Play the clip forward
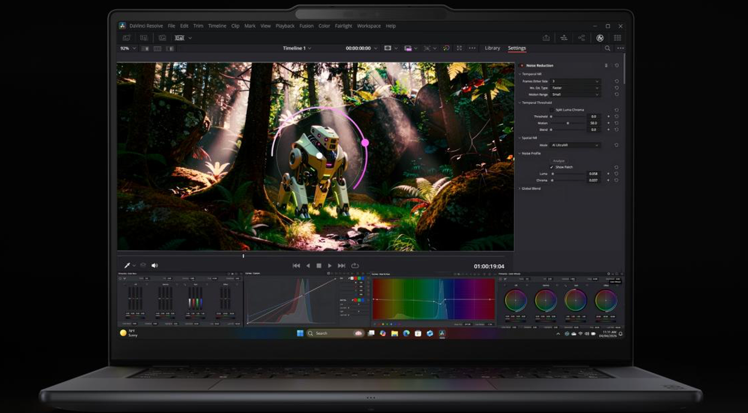Viewport: 748px width, 413px height. 330,265
